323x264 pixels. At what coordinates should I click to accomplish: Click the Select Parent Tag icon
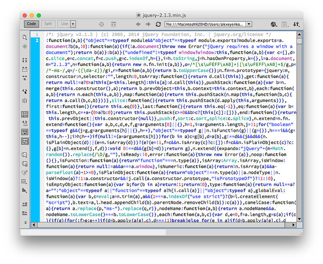(25, 92)
